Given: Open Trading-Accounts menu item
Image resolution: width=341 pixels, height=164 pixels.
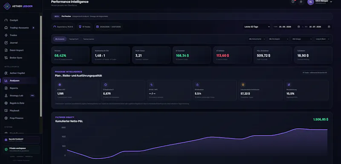Looking at the screenshot, I should pos(20,28).
